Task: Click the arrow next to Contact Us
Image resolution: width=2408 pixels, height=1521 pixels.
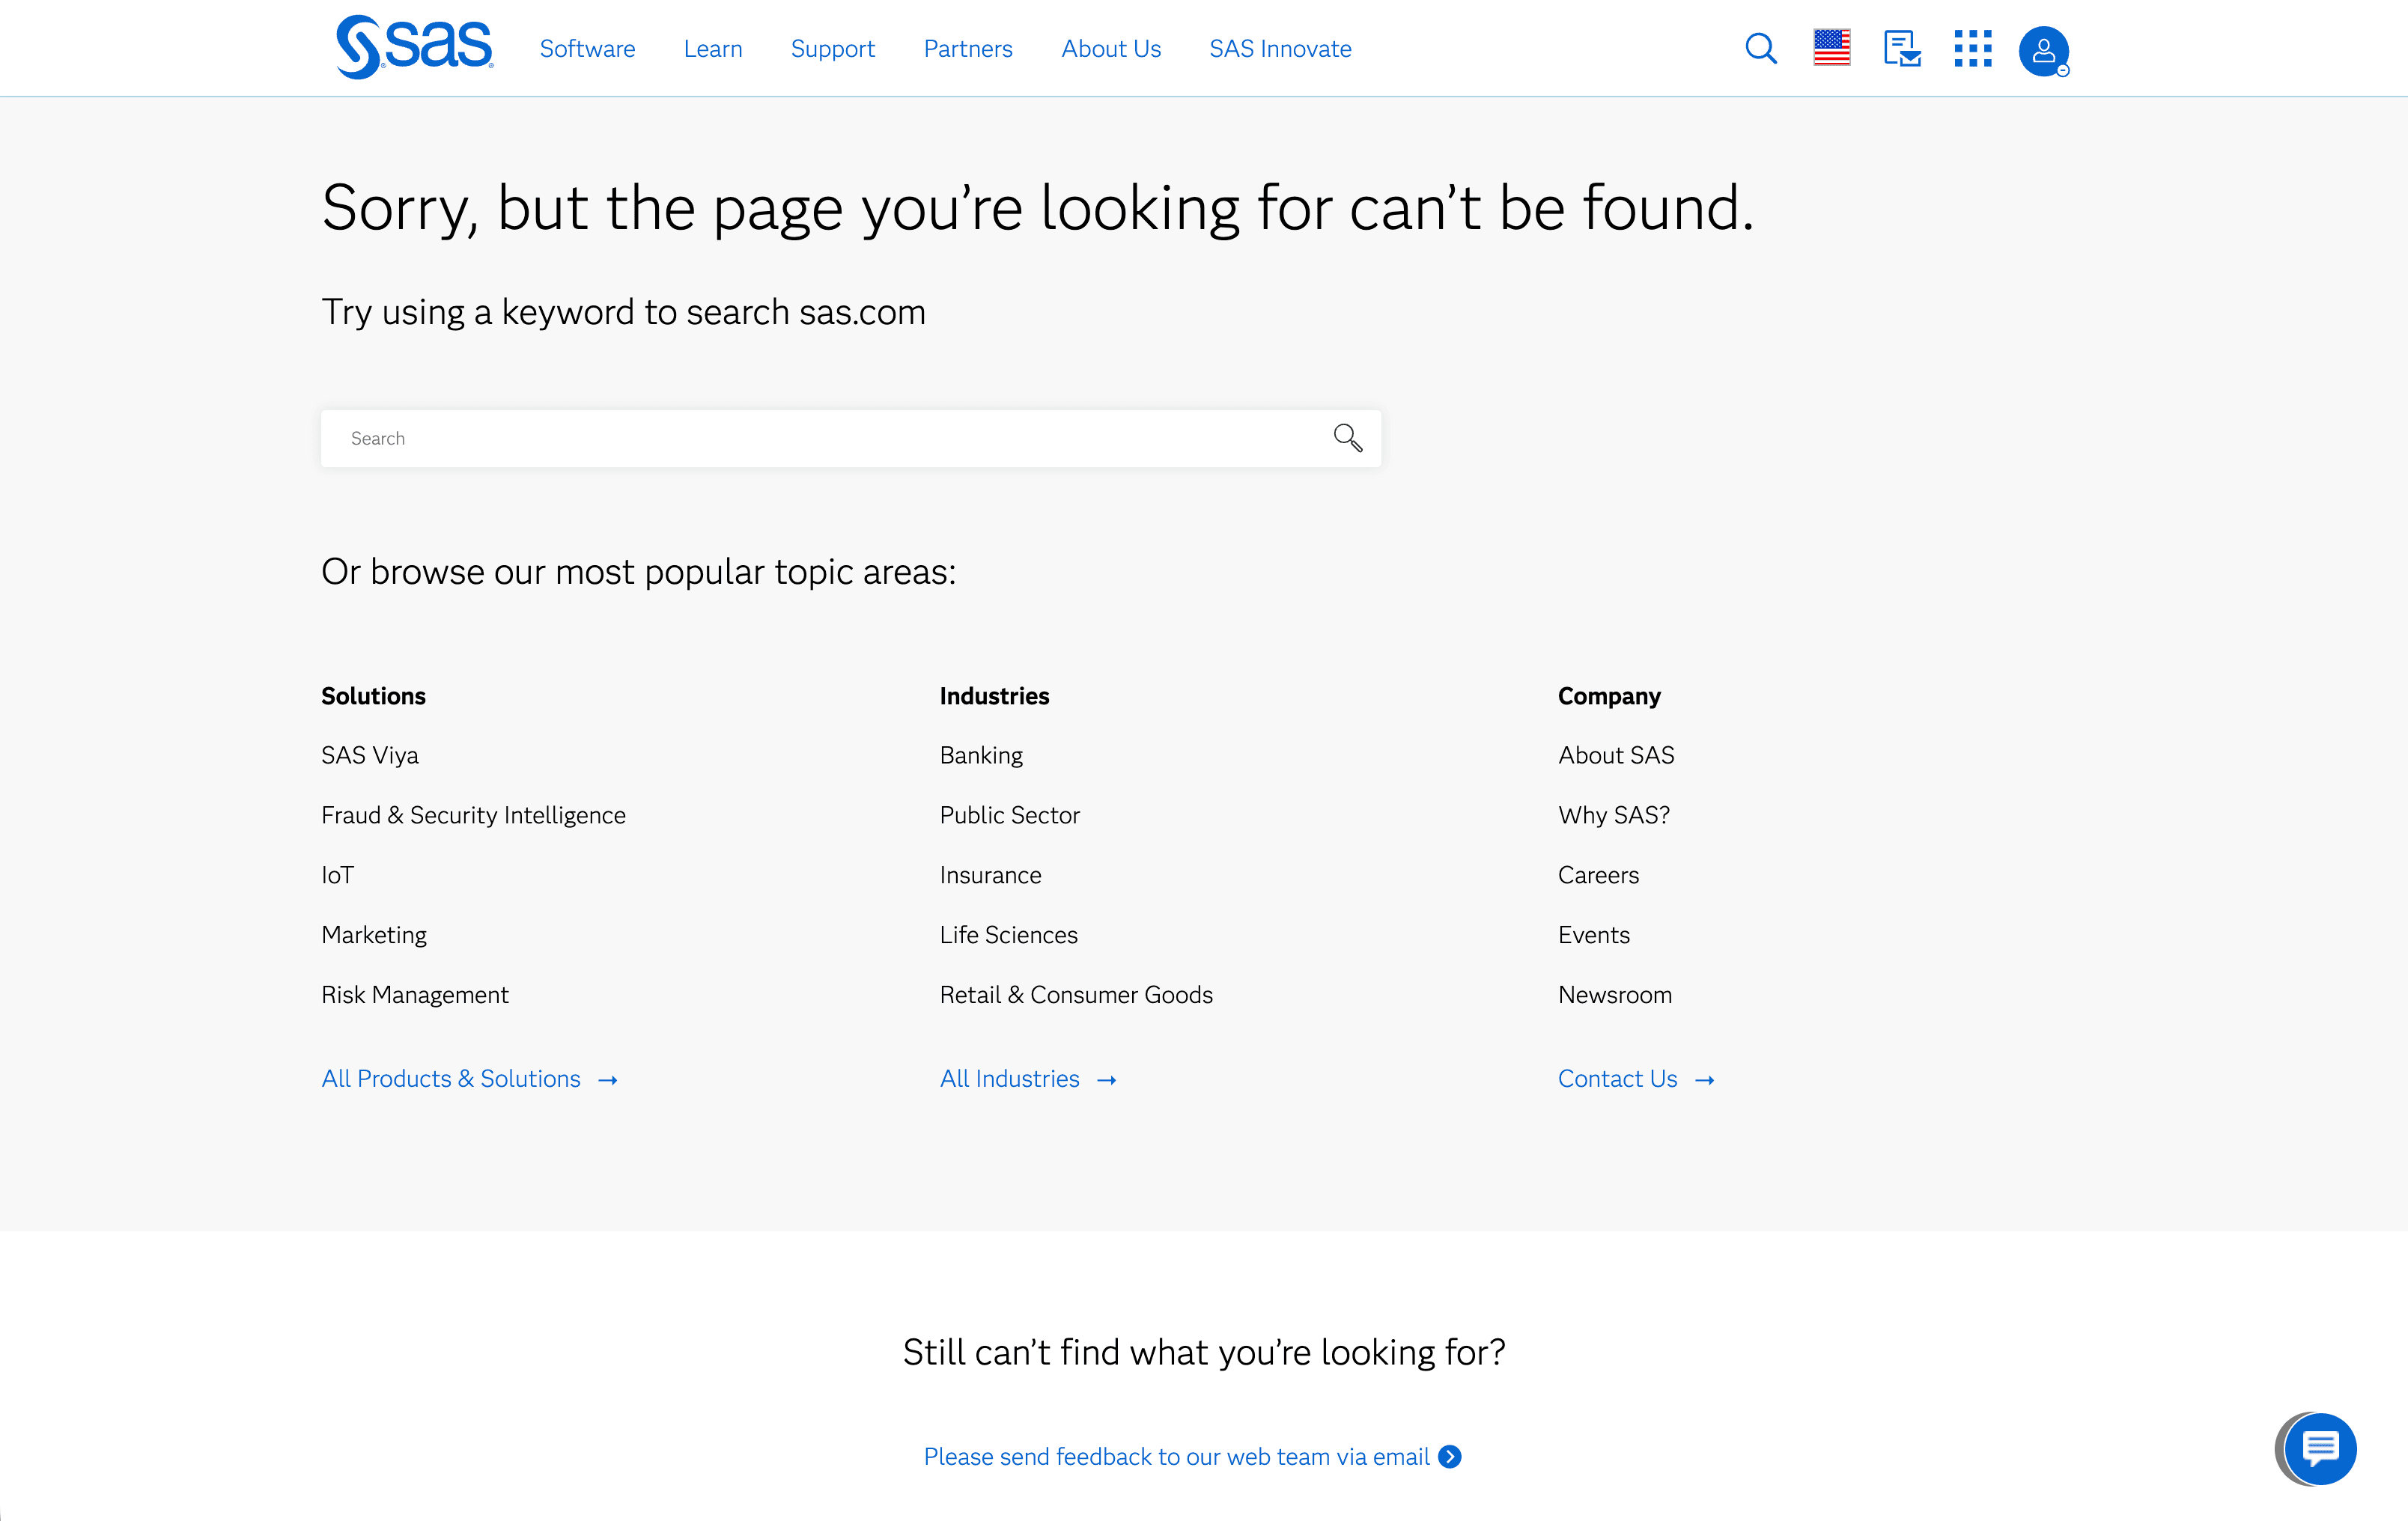Action: point(1705,1080)
